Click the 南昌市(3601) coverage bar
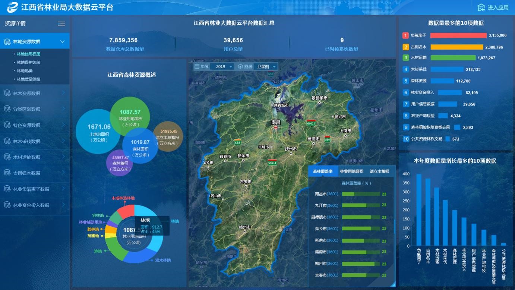The width and height of the screenshot is (515, 290). coord(361,194)
